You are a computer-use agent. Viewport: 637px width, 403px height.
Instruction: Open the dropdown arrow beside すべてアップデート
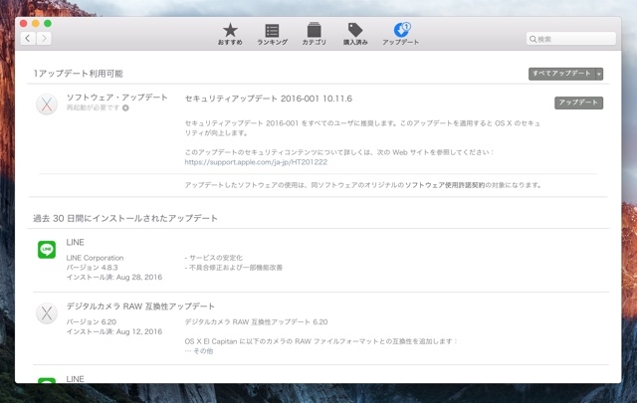[x=599, y=74]
